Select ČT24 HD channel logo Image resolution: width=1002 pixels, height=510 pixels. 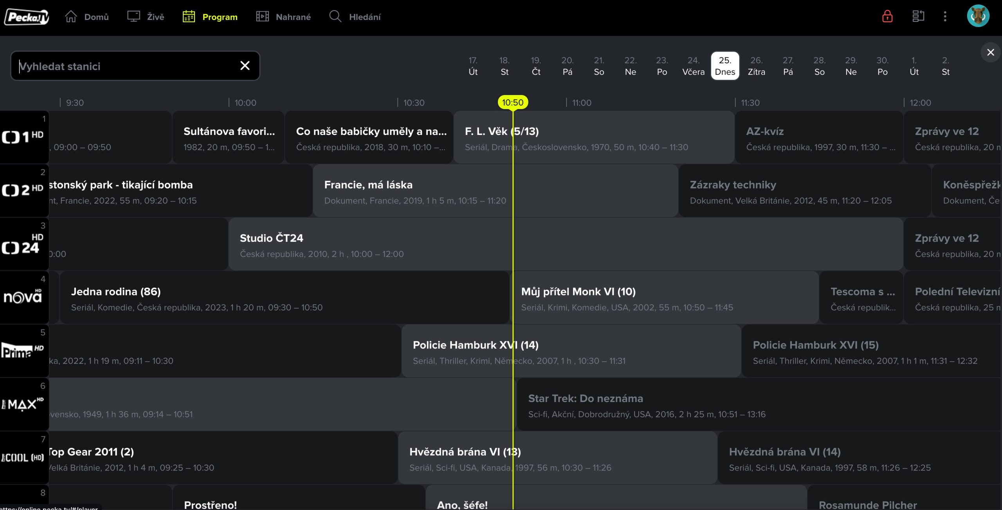[x=24, y=244]
